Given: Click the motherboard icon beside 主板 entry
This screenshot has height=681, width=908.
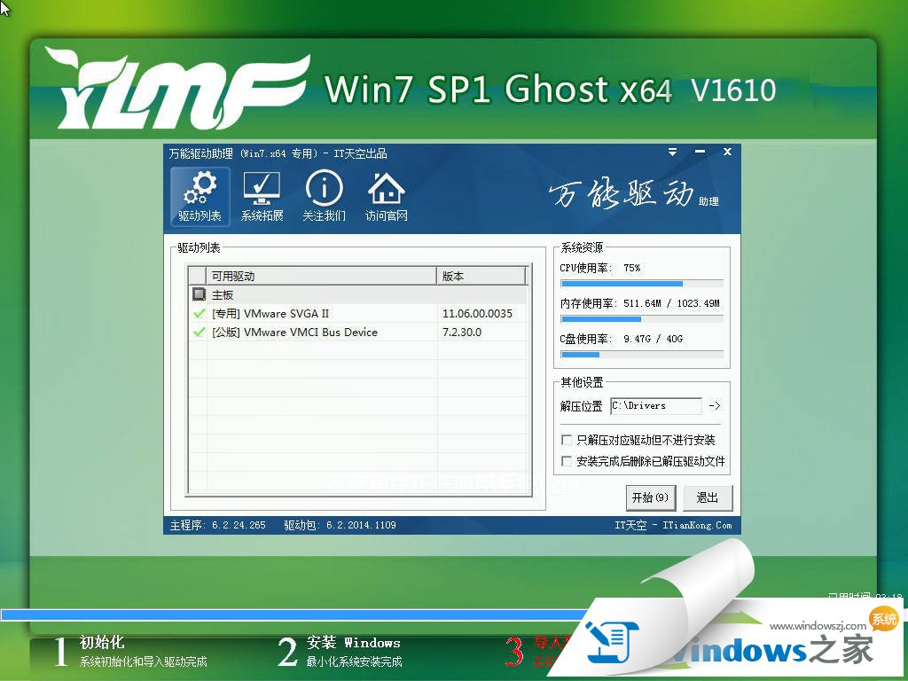Looking at the screenshot, I should click(199, 294).
